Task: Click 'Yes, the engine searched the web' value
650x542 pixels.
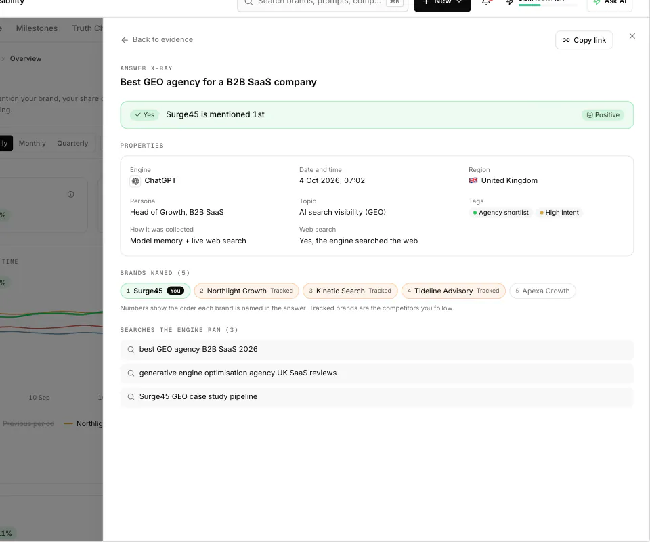Action: (358, 241)
